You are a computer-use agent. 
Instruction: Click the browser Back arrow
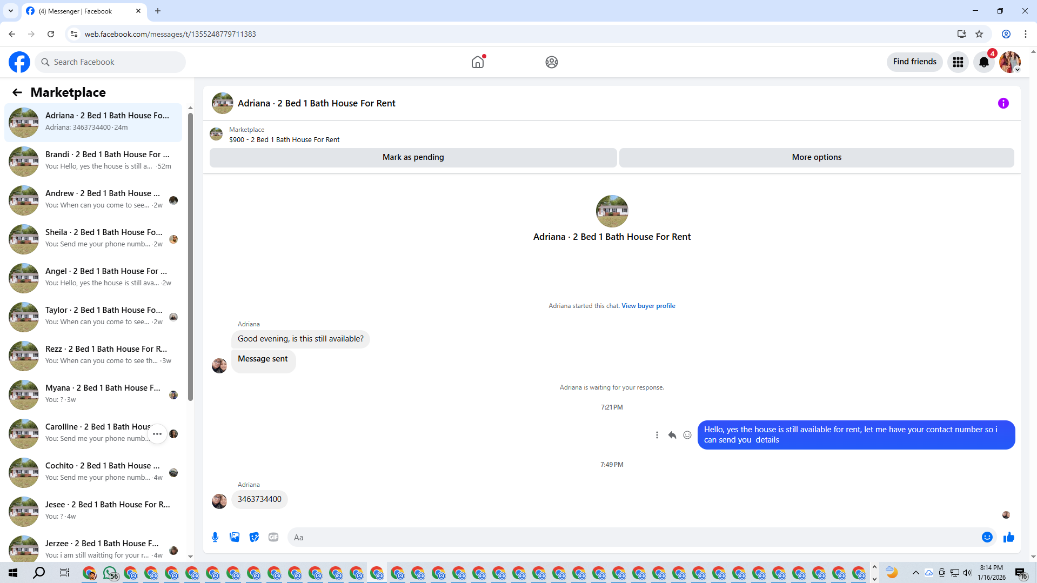[x=12, y=34]
